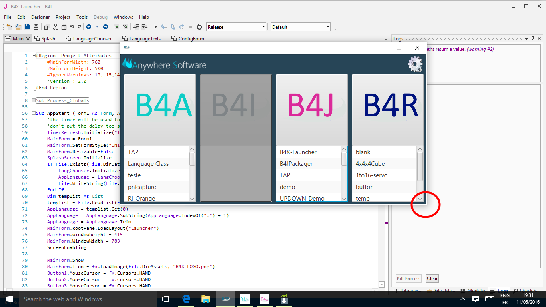Open the File menu

pos(8,17)
